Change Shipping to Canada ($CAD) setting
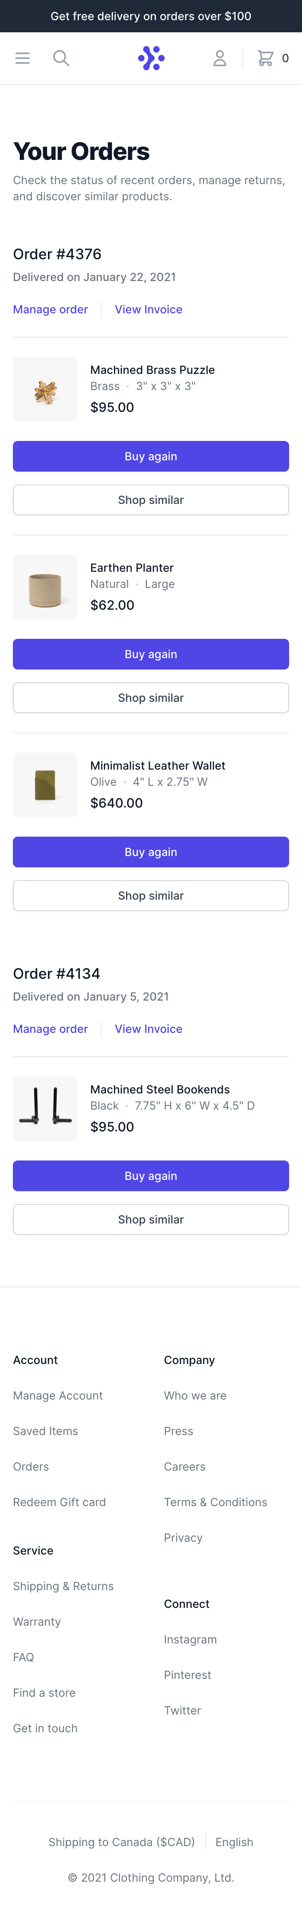This screenshot has width=302, height=1918. (x=122, y=1842)
